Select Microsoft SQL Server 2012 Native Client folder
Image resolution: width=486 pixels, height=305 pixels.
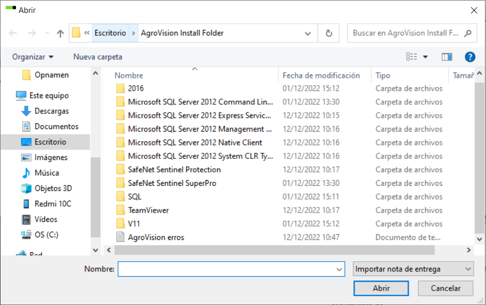[195, 143]
